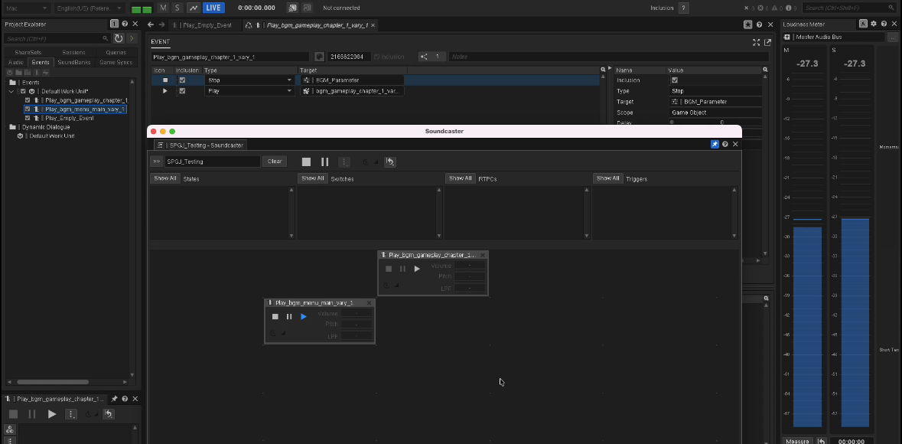Open the Stop action type dropdown

click(x=289, y=80)
